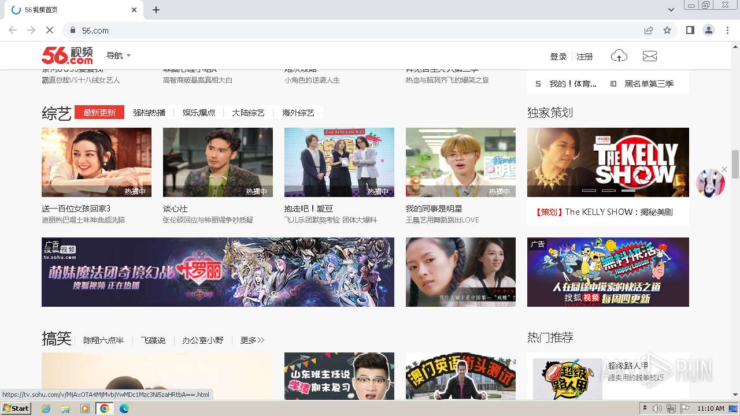
Task: Open the 导航 navigation dropdown
Action: click(119, 55)
